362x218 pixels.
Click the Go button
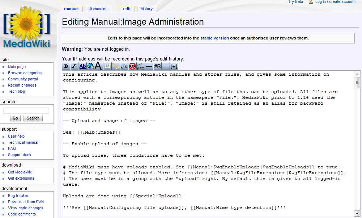[x=15, y=118]
